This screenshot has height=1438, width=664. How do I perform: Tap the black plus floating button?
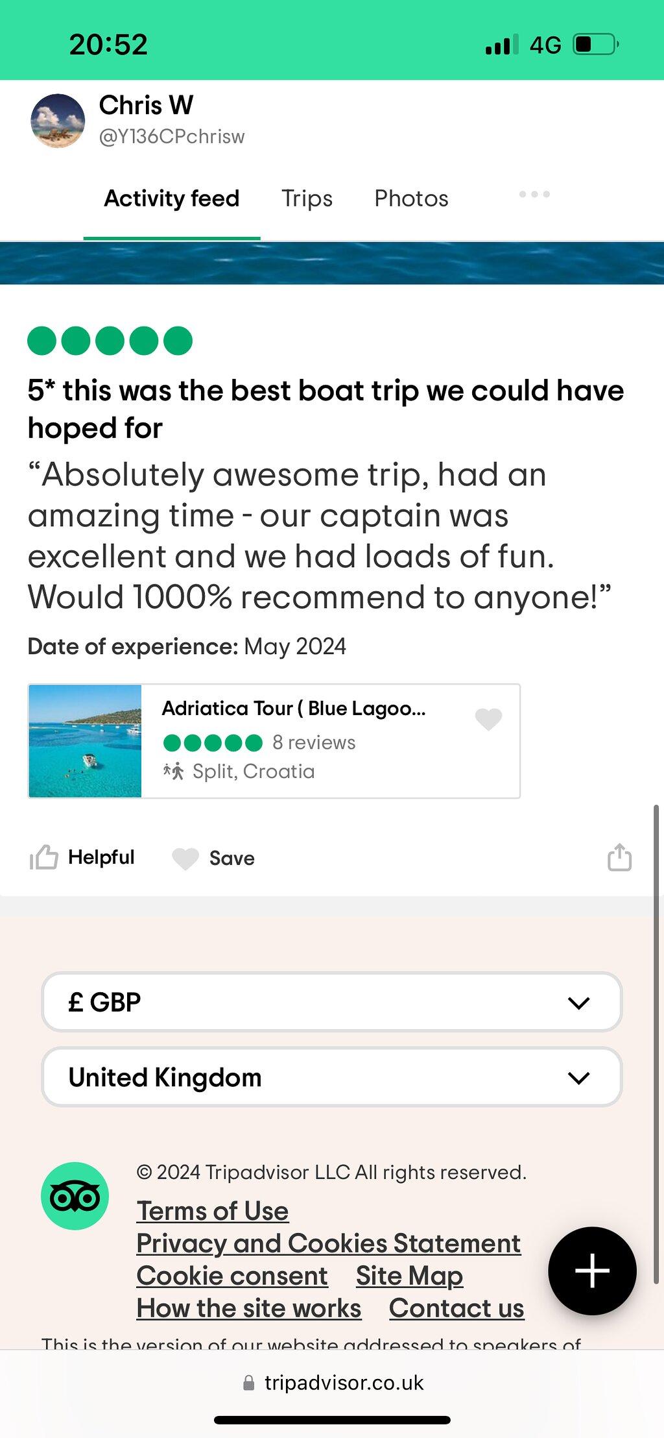tap(592, 1271)
